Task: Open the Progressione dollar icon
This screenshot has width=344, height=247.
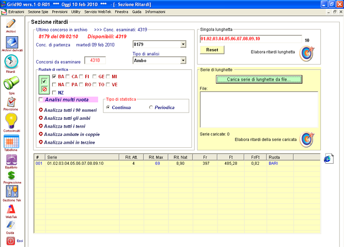Action: [x=11, y=175]
